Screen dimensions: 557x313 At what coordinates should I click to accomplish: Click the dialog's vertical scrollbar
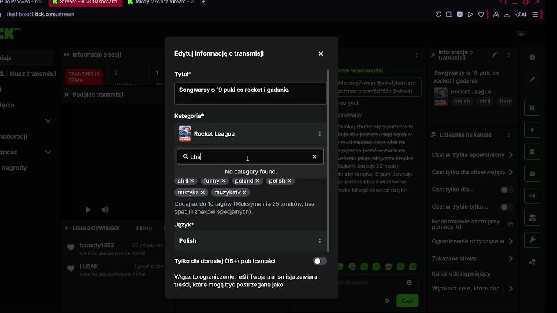tap(328, 160)
